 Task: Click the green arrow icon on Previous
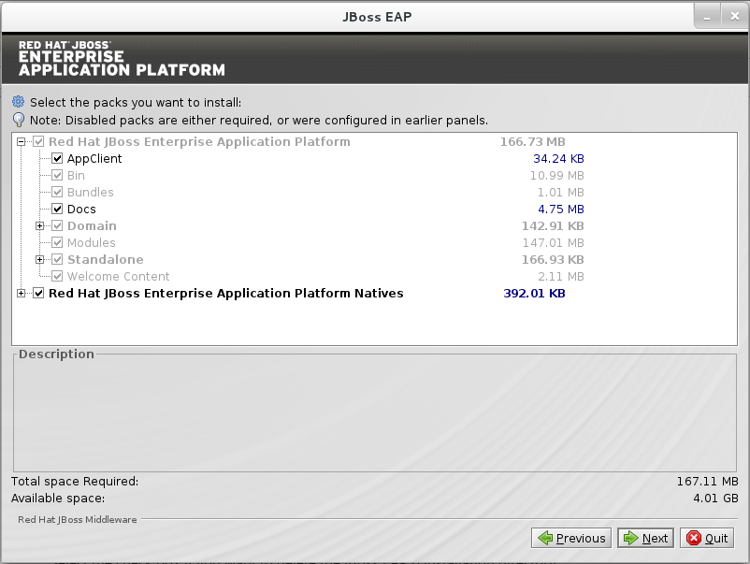[x=544, y=538]
